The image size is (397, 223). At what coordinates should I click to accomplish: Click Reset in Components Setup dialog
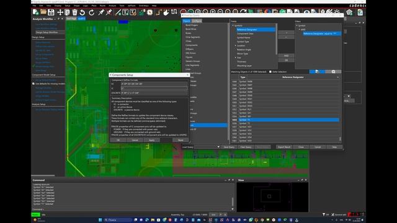pos(181,140)
